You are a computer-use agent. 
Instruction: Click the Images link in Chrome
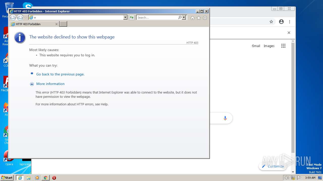269,46
